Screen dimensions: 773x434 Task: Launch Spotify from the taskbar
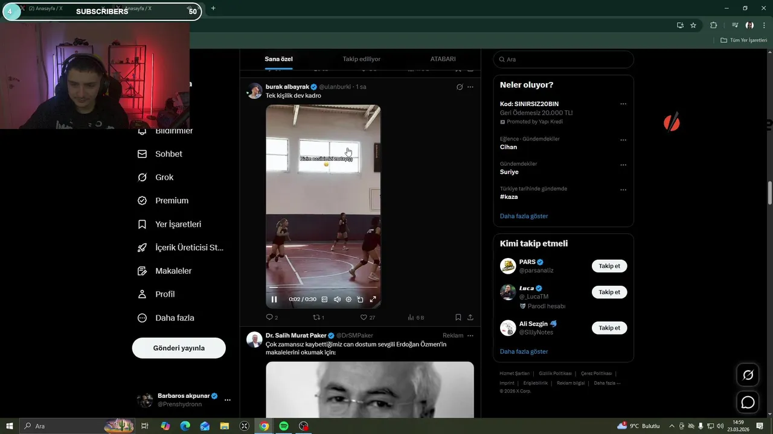[x=284, y=426]
